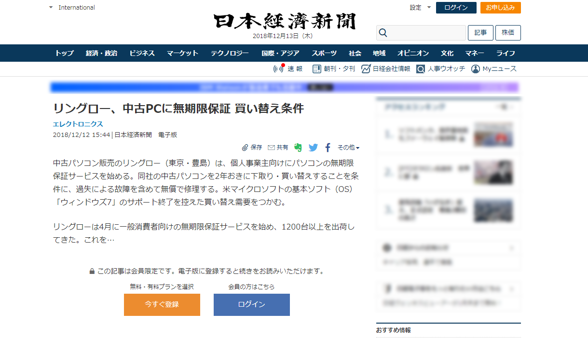Click the Evernote elephant share icon

(298, 148)
